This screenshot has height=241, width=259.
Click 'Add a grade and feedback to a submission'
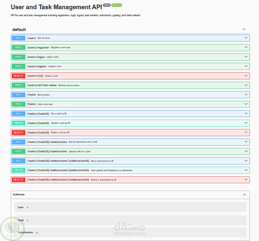click(x=112, y=170)
